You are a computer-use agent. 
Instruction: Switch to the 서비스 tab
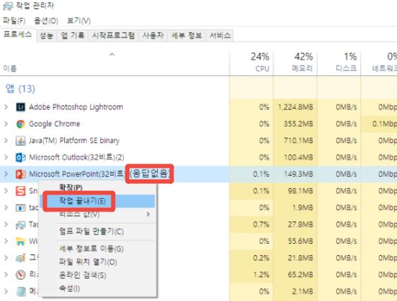pyautogui.click(x=220, y=35)
